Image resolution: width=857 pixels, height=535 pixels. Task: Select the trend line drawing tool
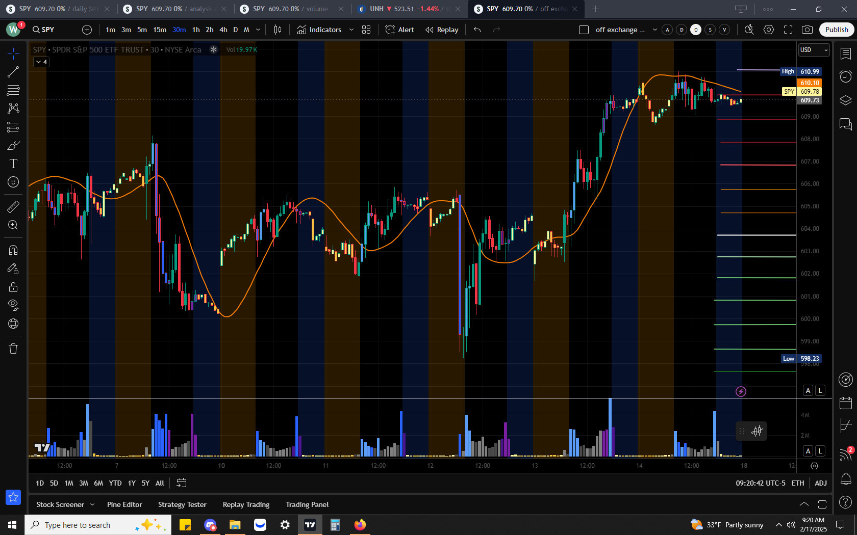(x=13, y=72)
